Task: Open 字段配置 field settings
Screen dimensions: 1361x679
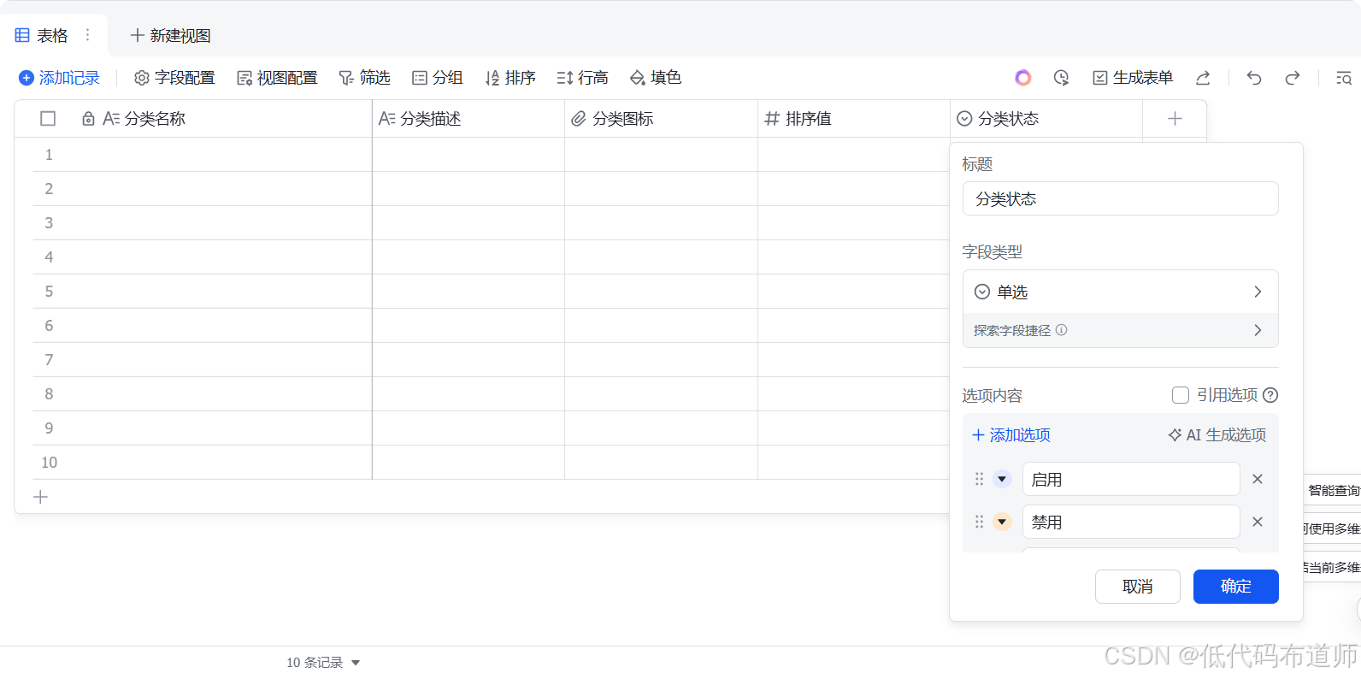Action: pyautogui.click(x=174, y=78)
